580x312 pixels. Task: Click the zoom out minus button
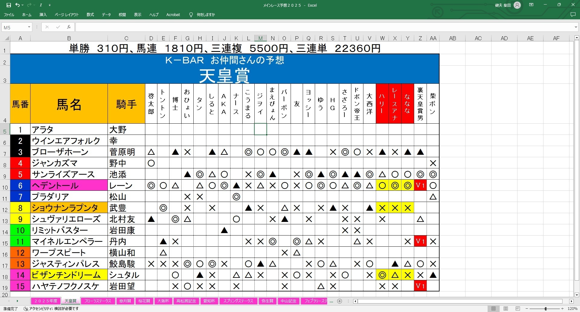[x=527, y=309]
